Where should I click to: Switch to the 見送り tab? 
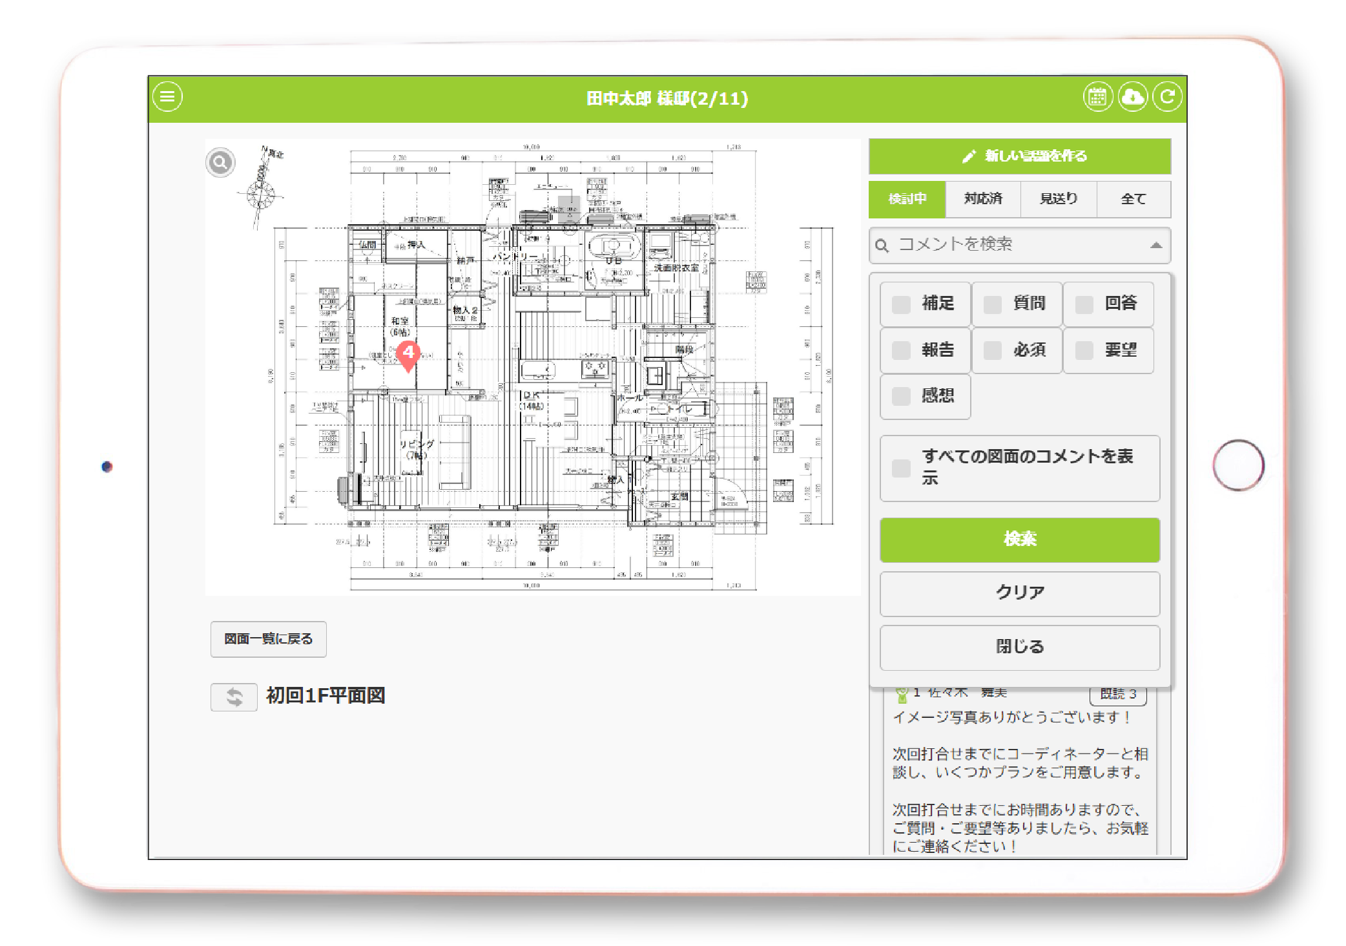pos(1058,199)
